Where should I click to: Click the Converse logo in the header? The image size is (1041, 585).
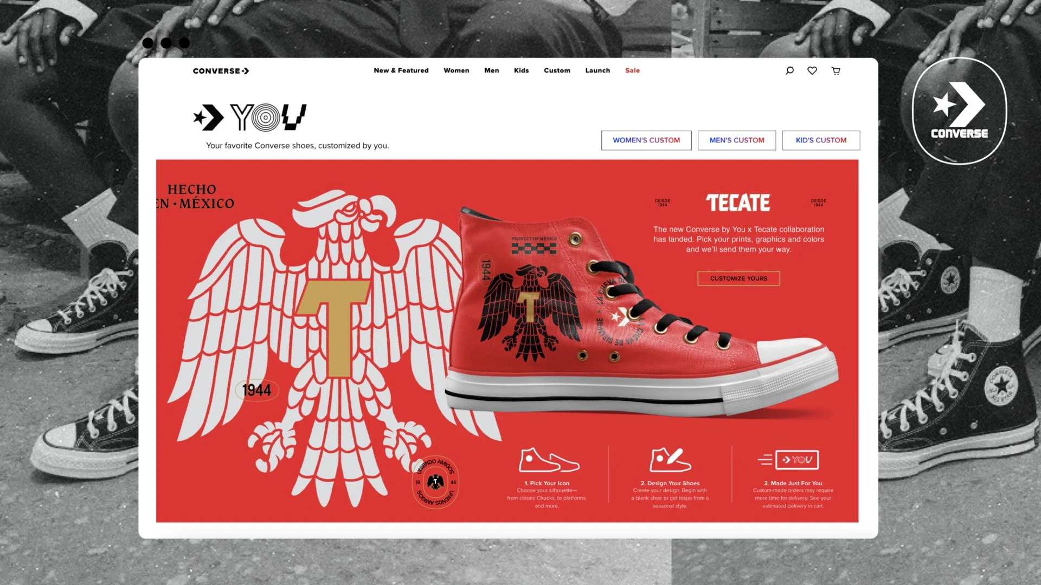pos(221,71)
